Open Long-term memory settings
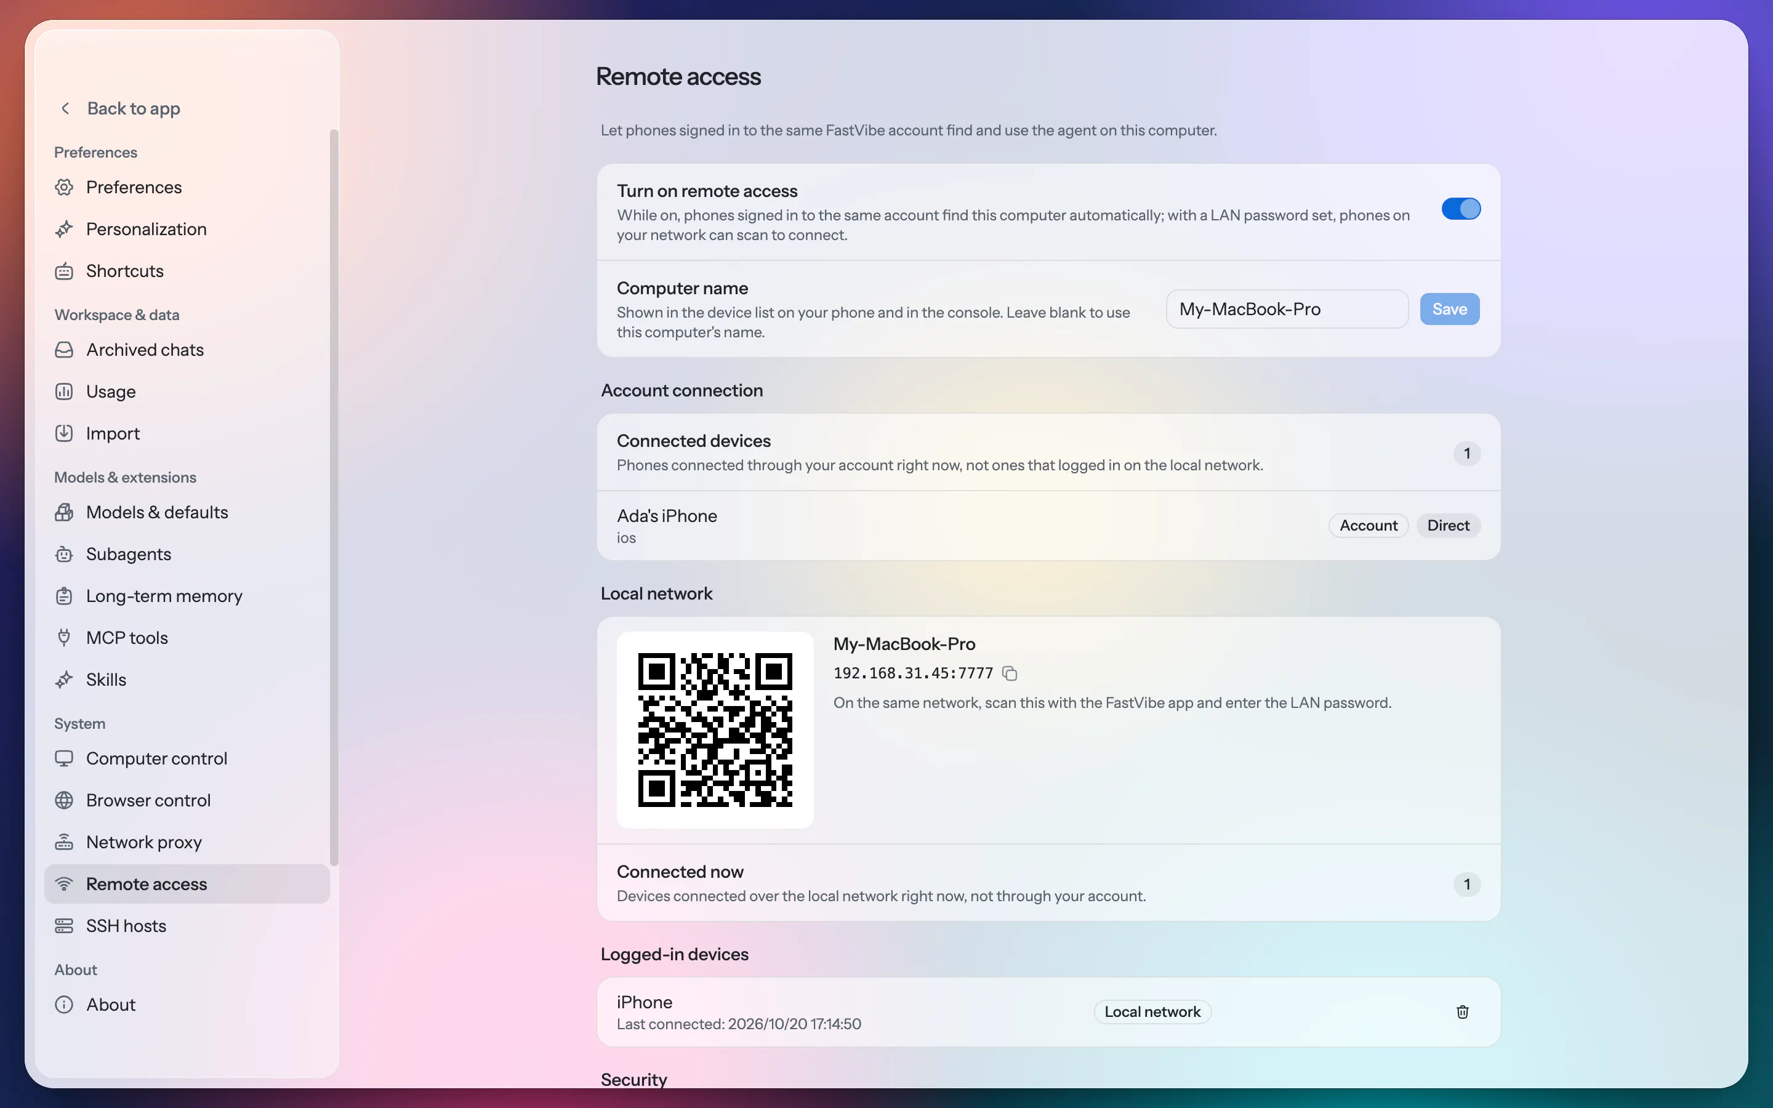The width and height of the screenshot is (1773, 1108). click(x=187, y=596)
